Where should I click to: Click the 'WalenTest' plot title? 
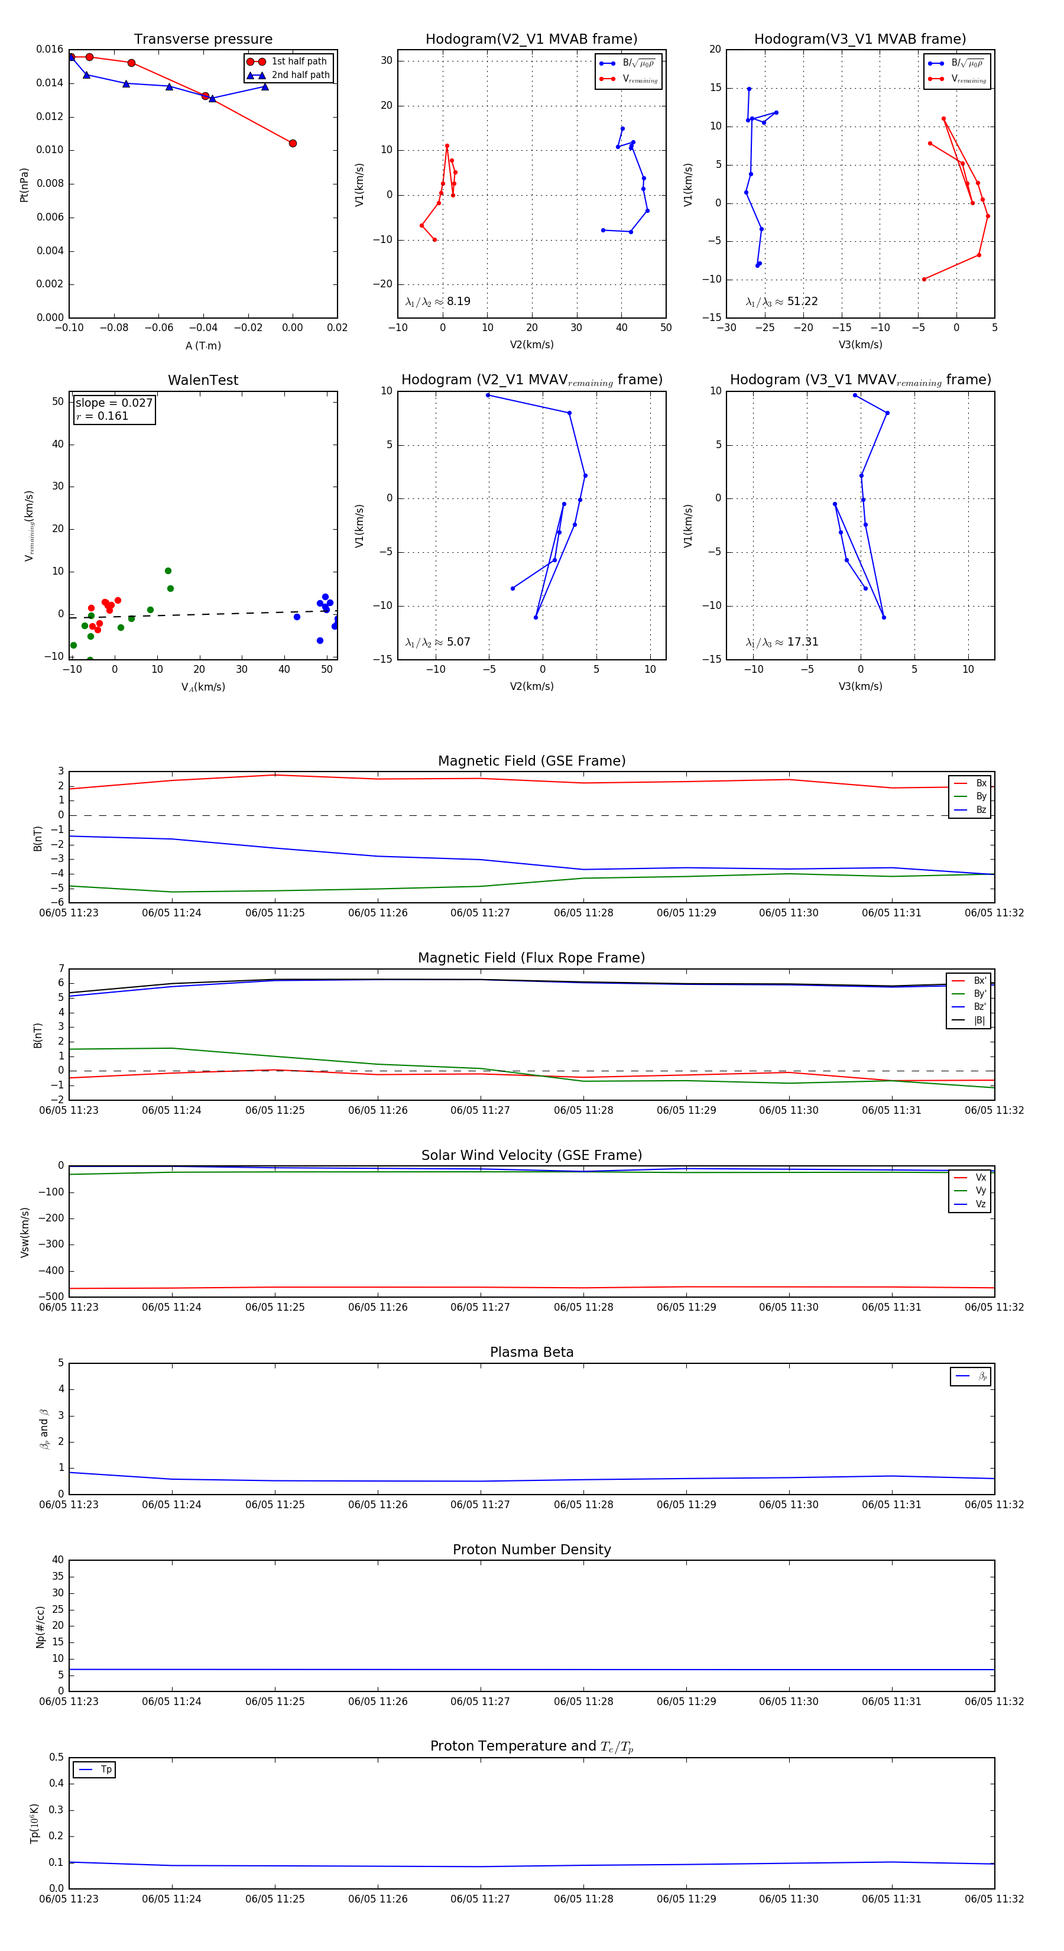(x=203, y=380)
